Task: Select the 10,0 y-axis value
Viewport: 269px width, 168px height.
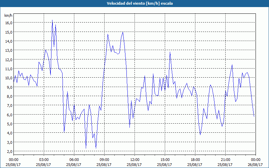Action: (x=9, y=78)
